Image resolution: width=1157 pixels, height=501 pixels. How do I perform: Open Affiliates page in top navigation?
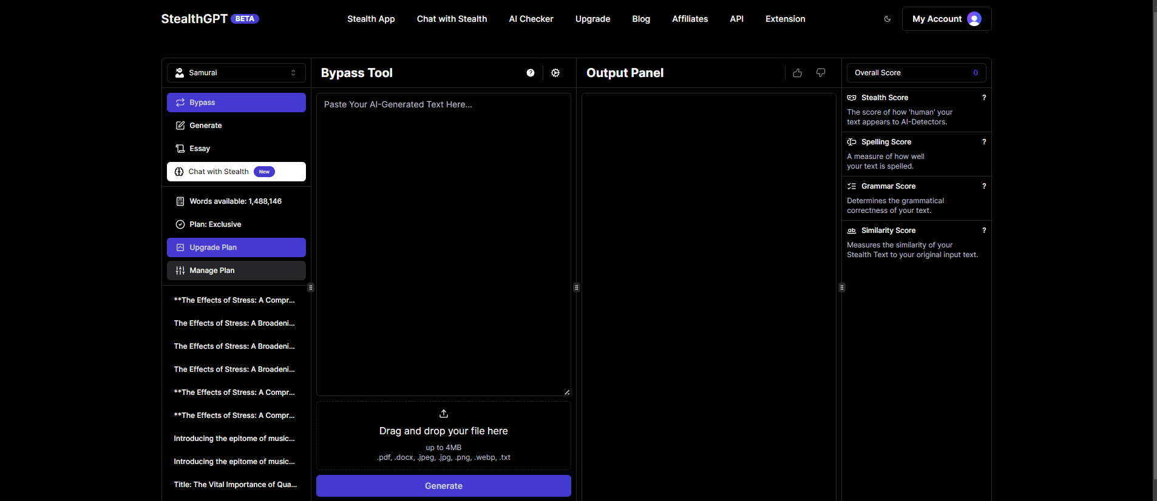(x=690, y=19)
